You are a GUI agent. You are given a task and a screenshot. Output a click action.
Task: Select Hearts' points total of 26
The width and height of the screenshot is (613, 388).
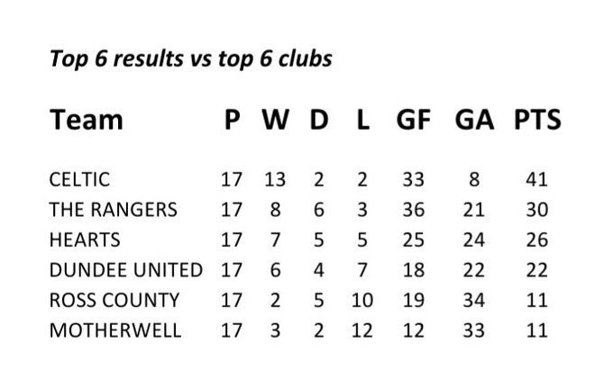536,240
